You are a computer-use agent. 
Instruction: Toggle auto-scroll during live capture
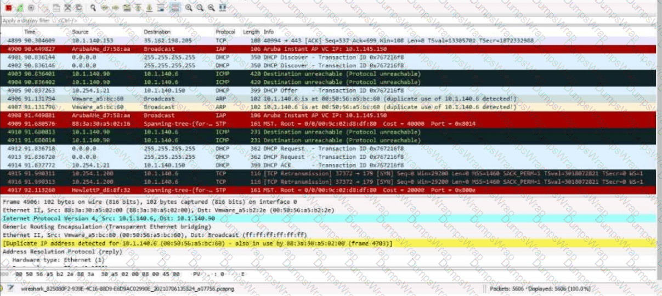(x=161, y=8)
